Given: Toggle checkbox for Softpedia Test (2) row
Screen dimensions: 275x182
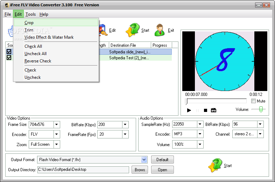Looking at the screenshot, I should [9, 58].
